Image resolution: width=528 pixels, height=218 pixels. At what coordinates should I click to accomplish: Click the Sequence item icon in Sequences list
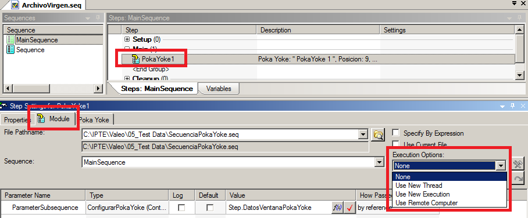tap(10, 50)
